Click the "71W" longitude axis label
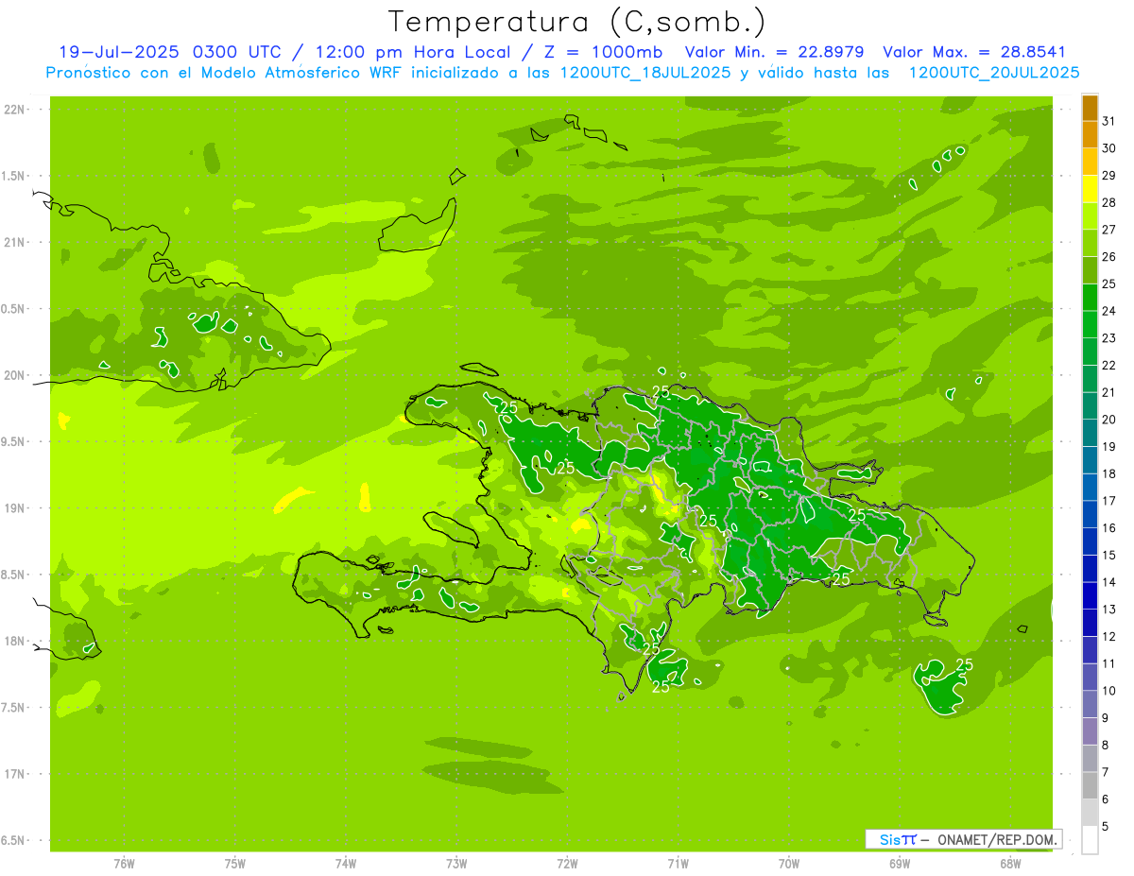Screen dimensions: 1134x876 678,864
